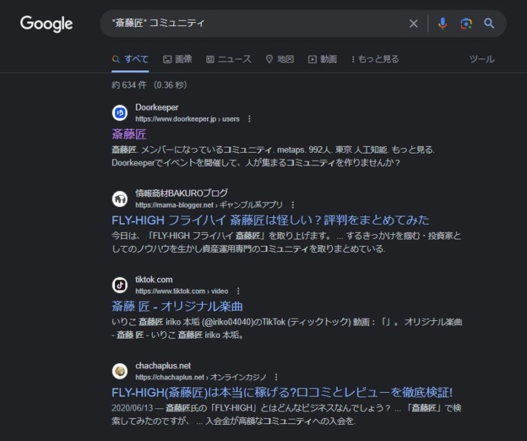Open the 斎藤匠 Doorkeeper result link
527x441 pixels.
[x=129, y=134]
